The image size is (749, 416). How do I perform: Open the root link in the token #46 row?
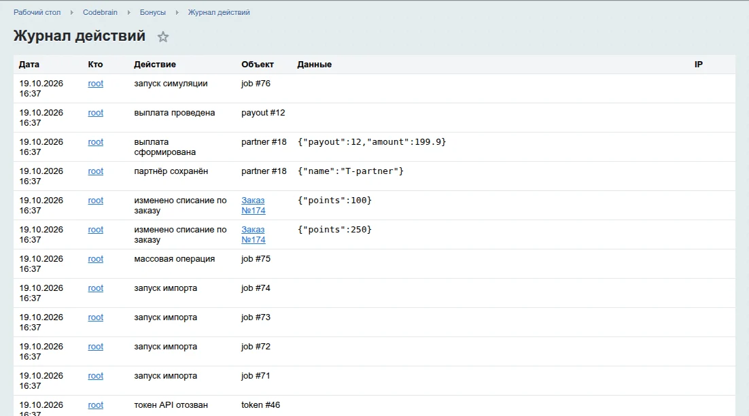pyautogui.click(x=96, y=405)
